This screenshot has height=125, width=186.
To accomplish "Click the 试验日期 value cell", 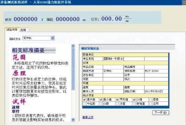I will tap(156, 91).
